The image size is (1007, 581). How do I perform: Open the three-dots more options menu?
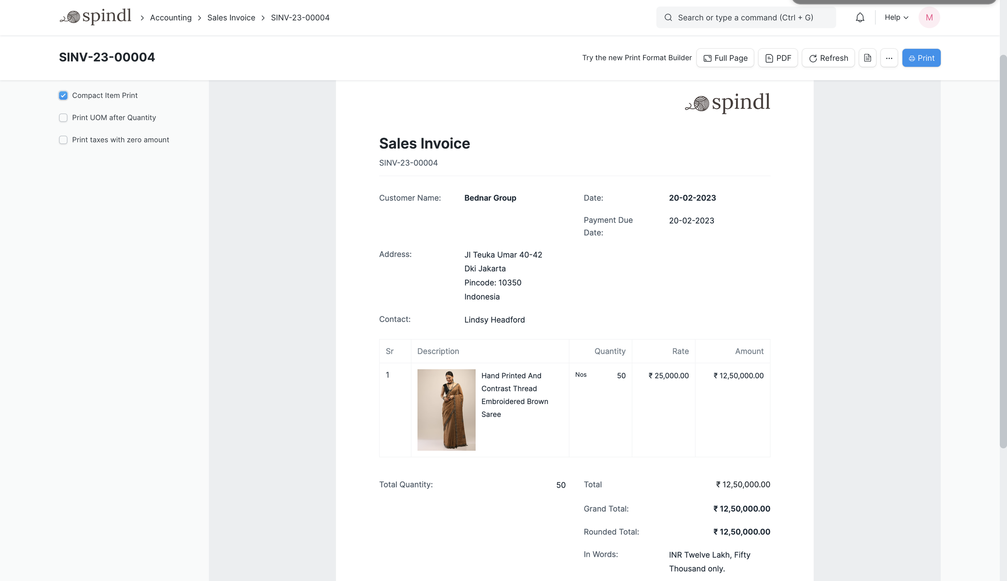tap(889, 58)
